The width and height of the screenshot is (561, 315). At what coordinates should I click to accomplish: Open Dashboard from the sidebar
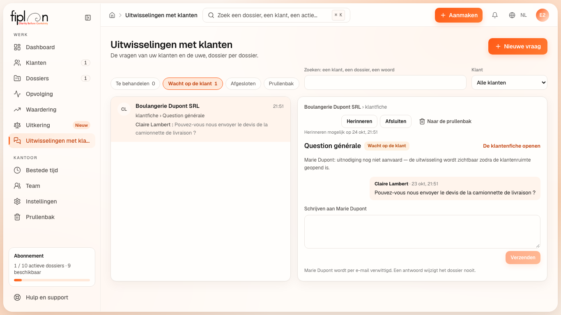coord(52,47)
